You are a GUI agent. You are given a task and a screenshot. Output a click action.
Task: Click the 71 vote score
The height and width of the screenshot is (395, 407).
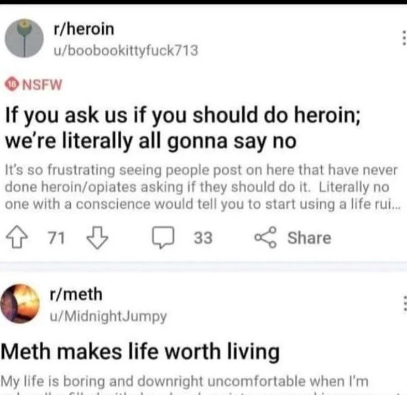pos(56,238)
